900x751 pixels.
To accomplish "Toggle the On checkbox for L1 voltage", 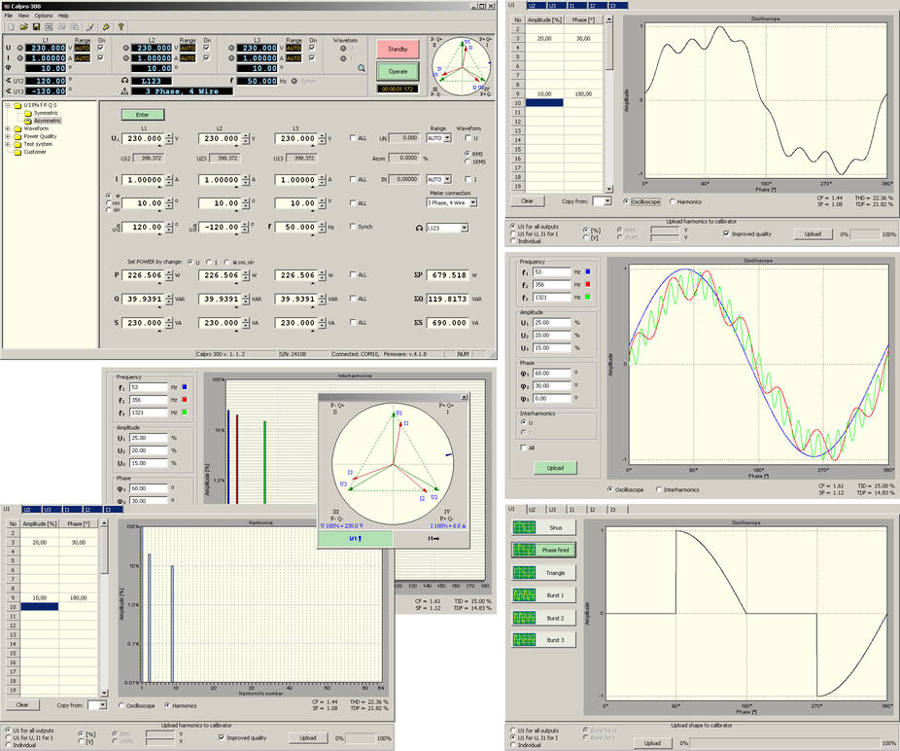I will tap(100, 48).
